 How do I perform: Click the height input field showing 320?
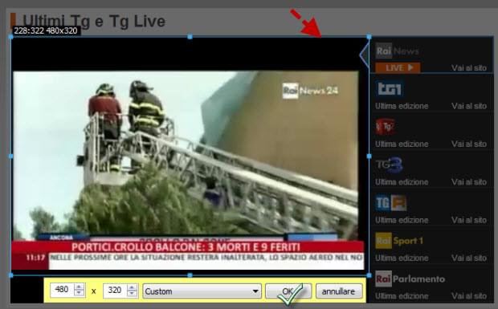tap(115, 290)
